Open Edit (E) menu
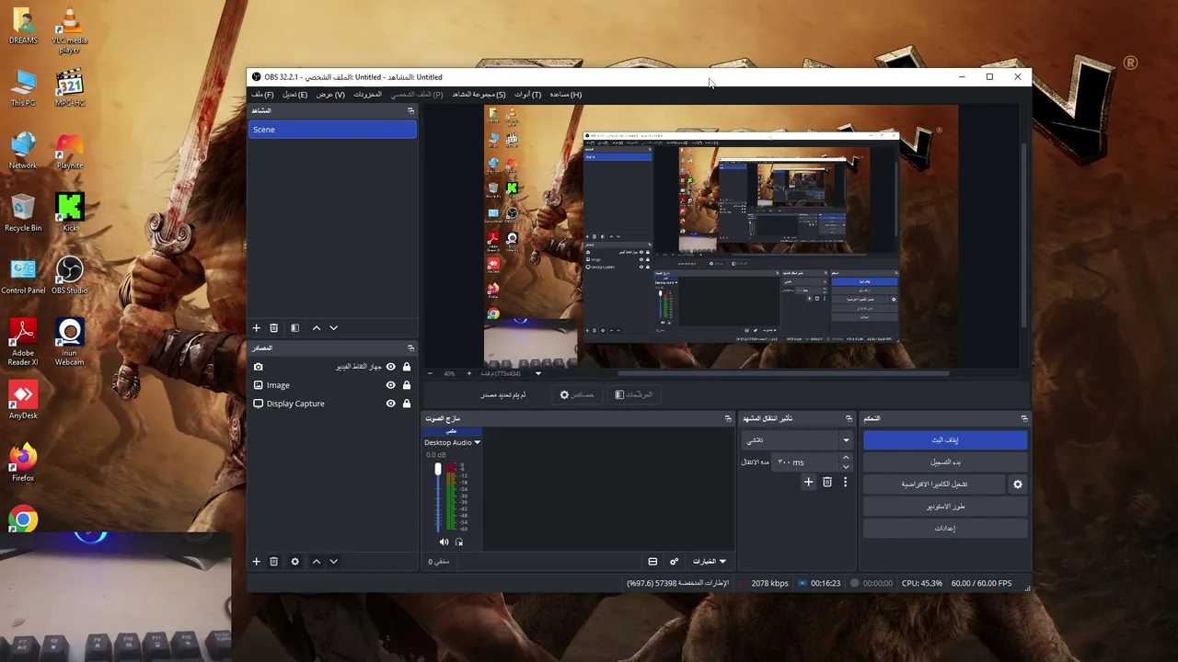This screenshot has height=662, width=1178. (x=294, y=95)
